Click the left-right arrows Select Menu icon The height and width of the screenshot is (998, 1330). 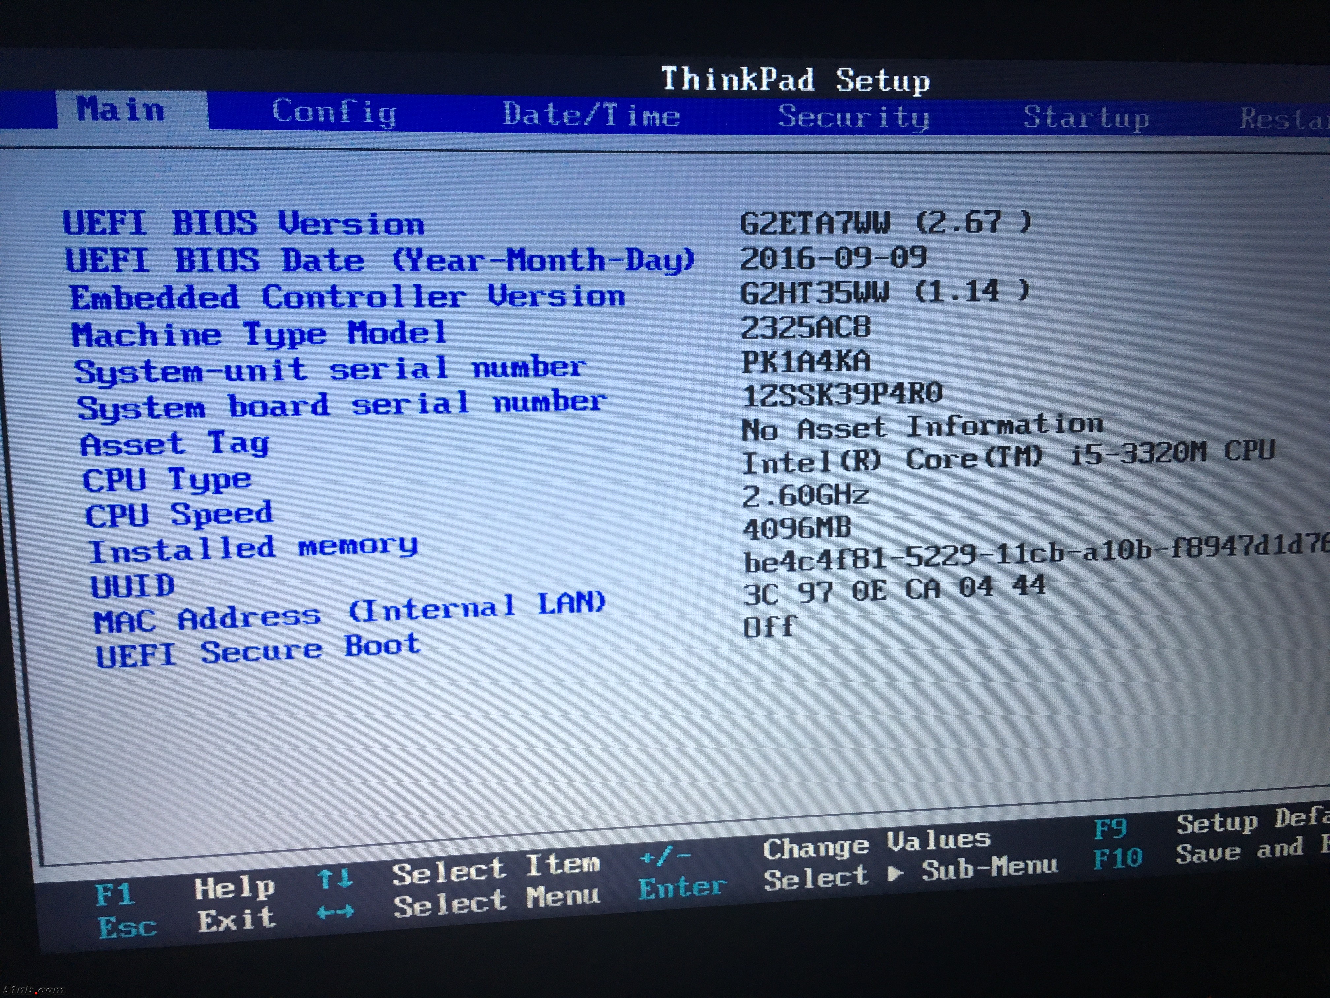pyautogui.click(x=335, y=913)
